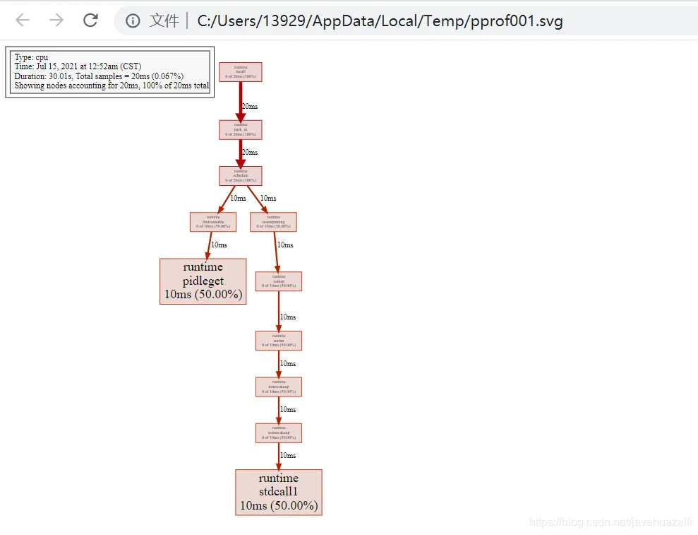Focus the address bar showing pprof001.svg path

point(406,21)
